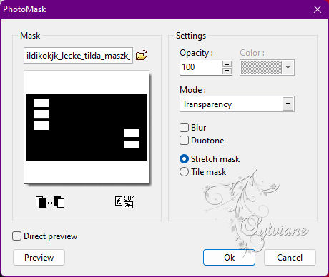Click the Transparency mode combo box
329x277 pixels.
(x=237, y=104)
